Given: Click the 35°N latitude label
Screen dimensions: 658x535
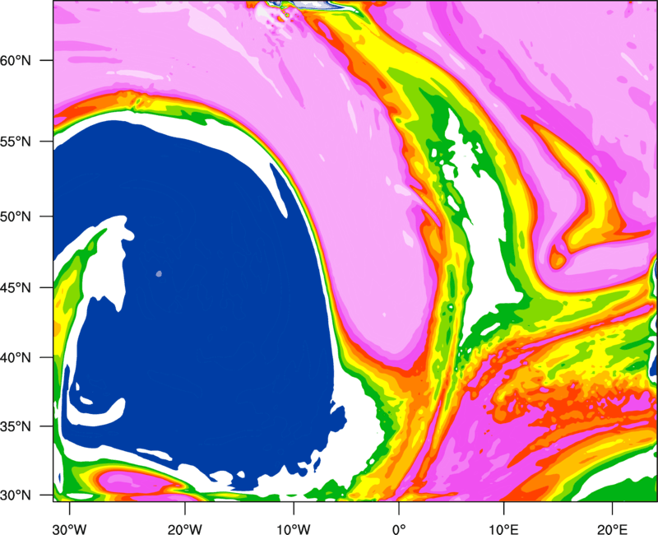Looking at the screenshot, I should pos(16,426).
